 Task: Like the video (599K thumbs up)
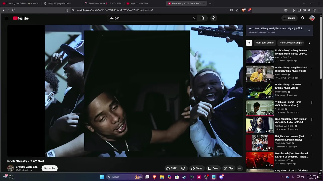click(x=171, y=168)
